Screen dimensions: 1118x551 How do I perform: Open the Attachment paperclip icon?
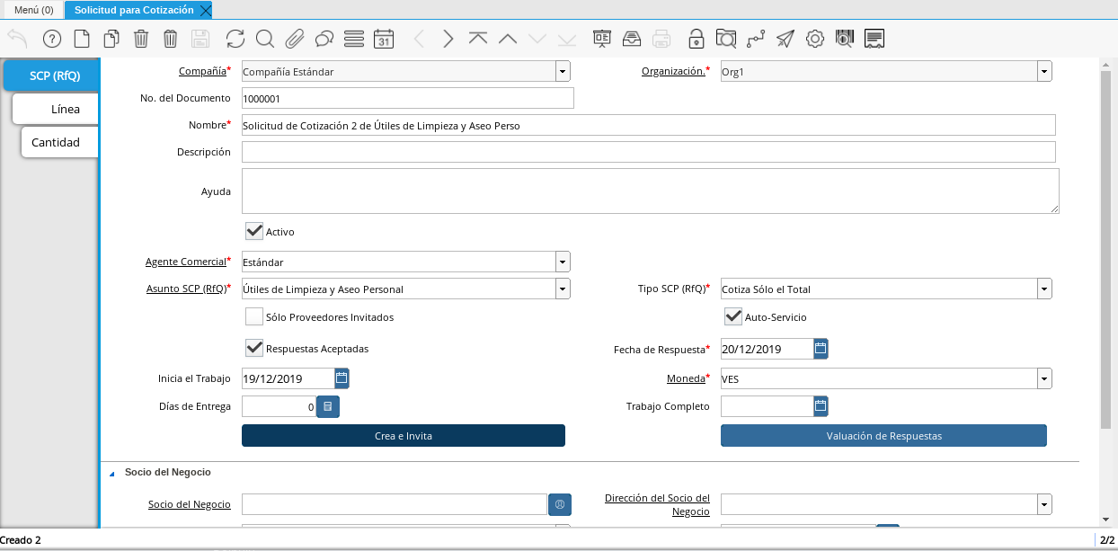(294, 39)
